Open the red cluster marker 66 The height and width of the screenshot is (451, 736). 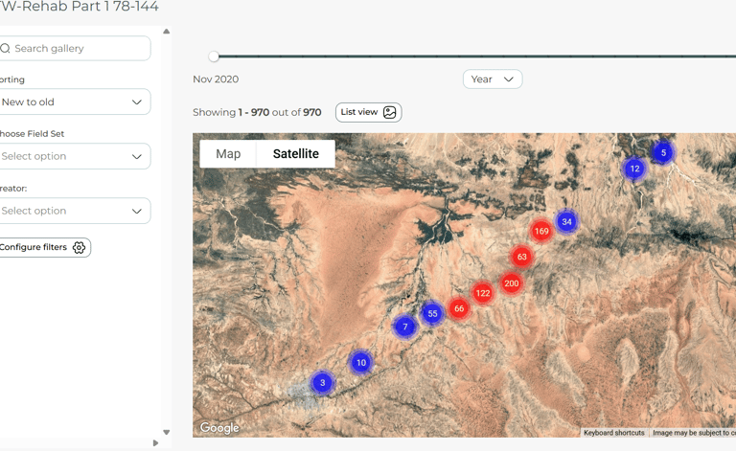pos(459,308)
